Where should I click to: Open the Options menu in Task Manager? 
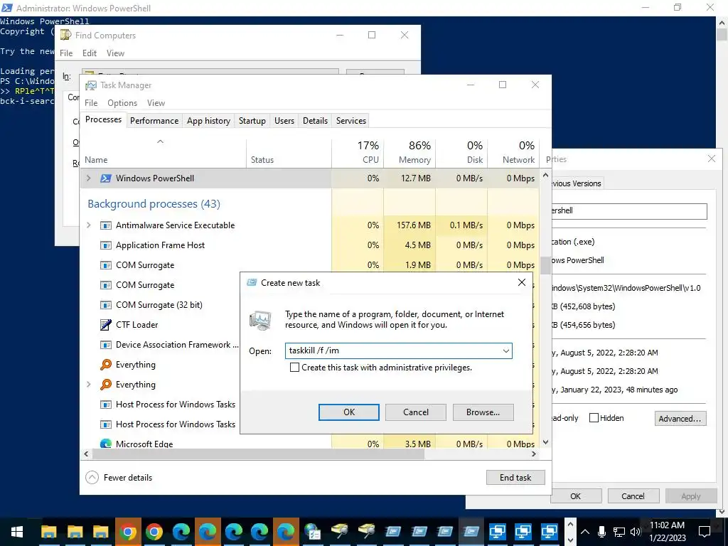tap(122, 103)
